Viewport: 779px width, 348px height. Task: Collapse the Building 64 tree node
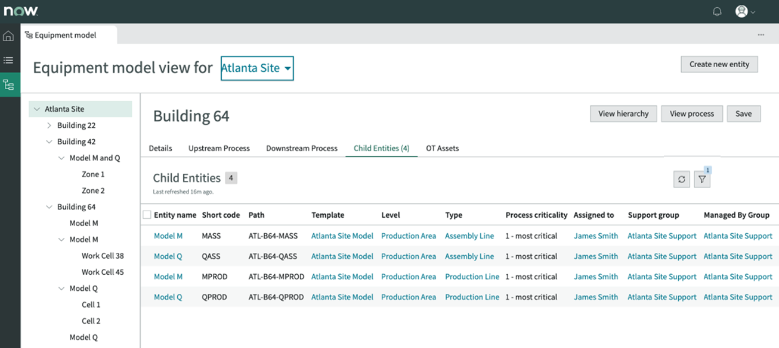(50, 207)
